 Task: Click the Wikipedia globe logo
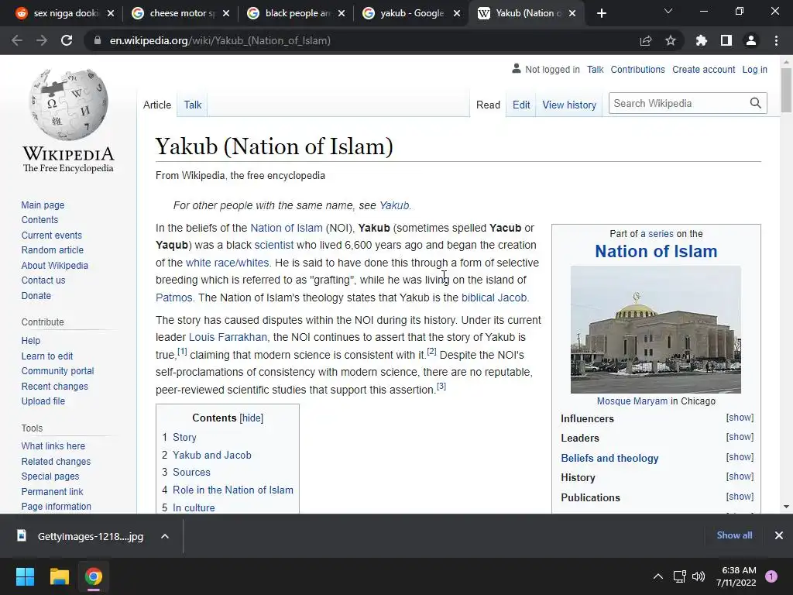(x=68, y=105)
